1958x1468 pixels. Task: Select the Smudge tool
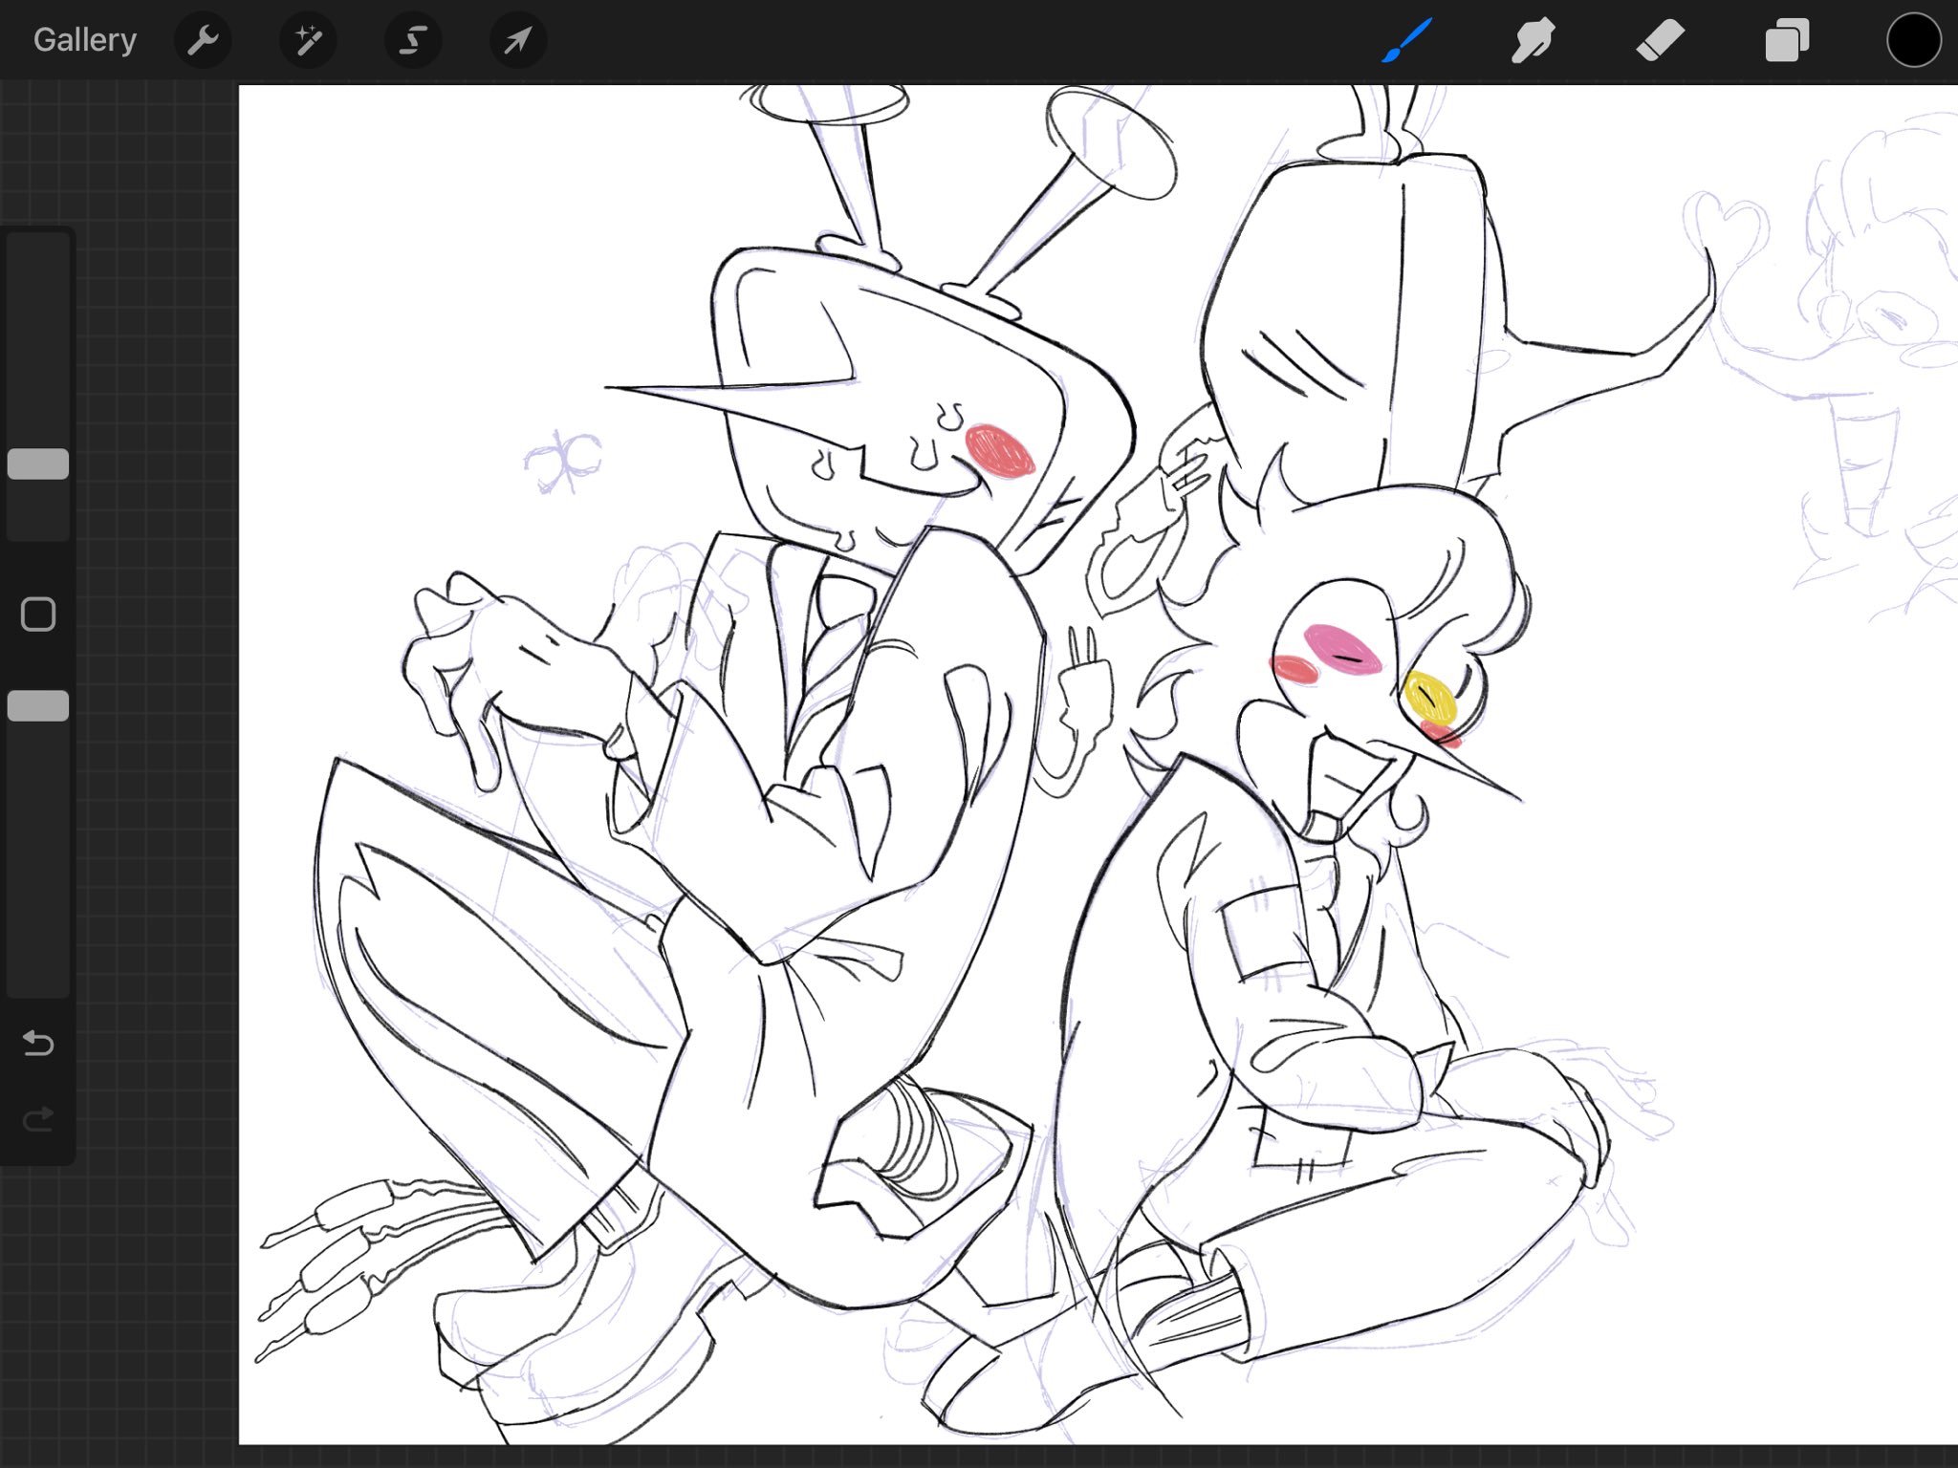click(x=1533, y=40)
